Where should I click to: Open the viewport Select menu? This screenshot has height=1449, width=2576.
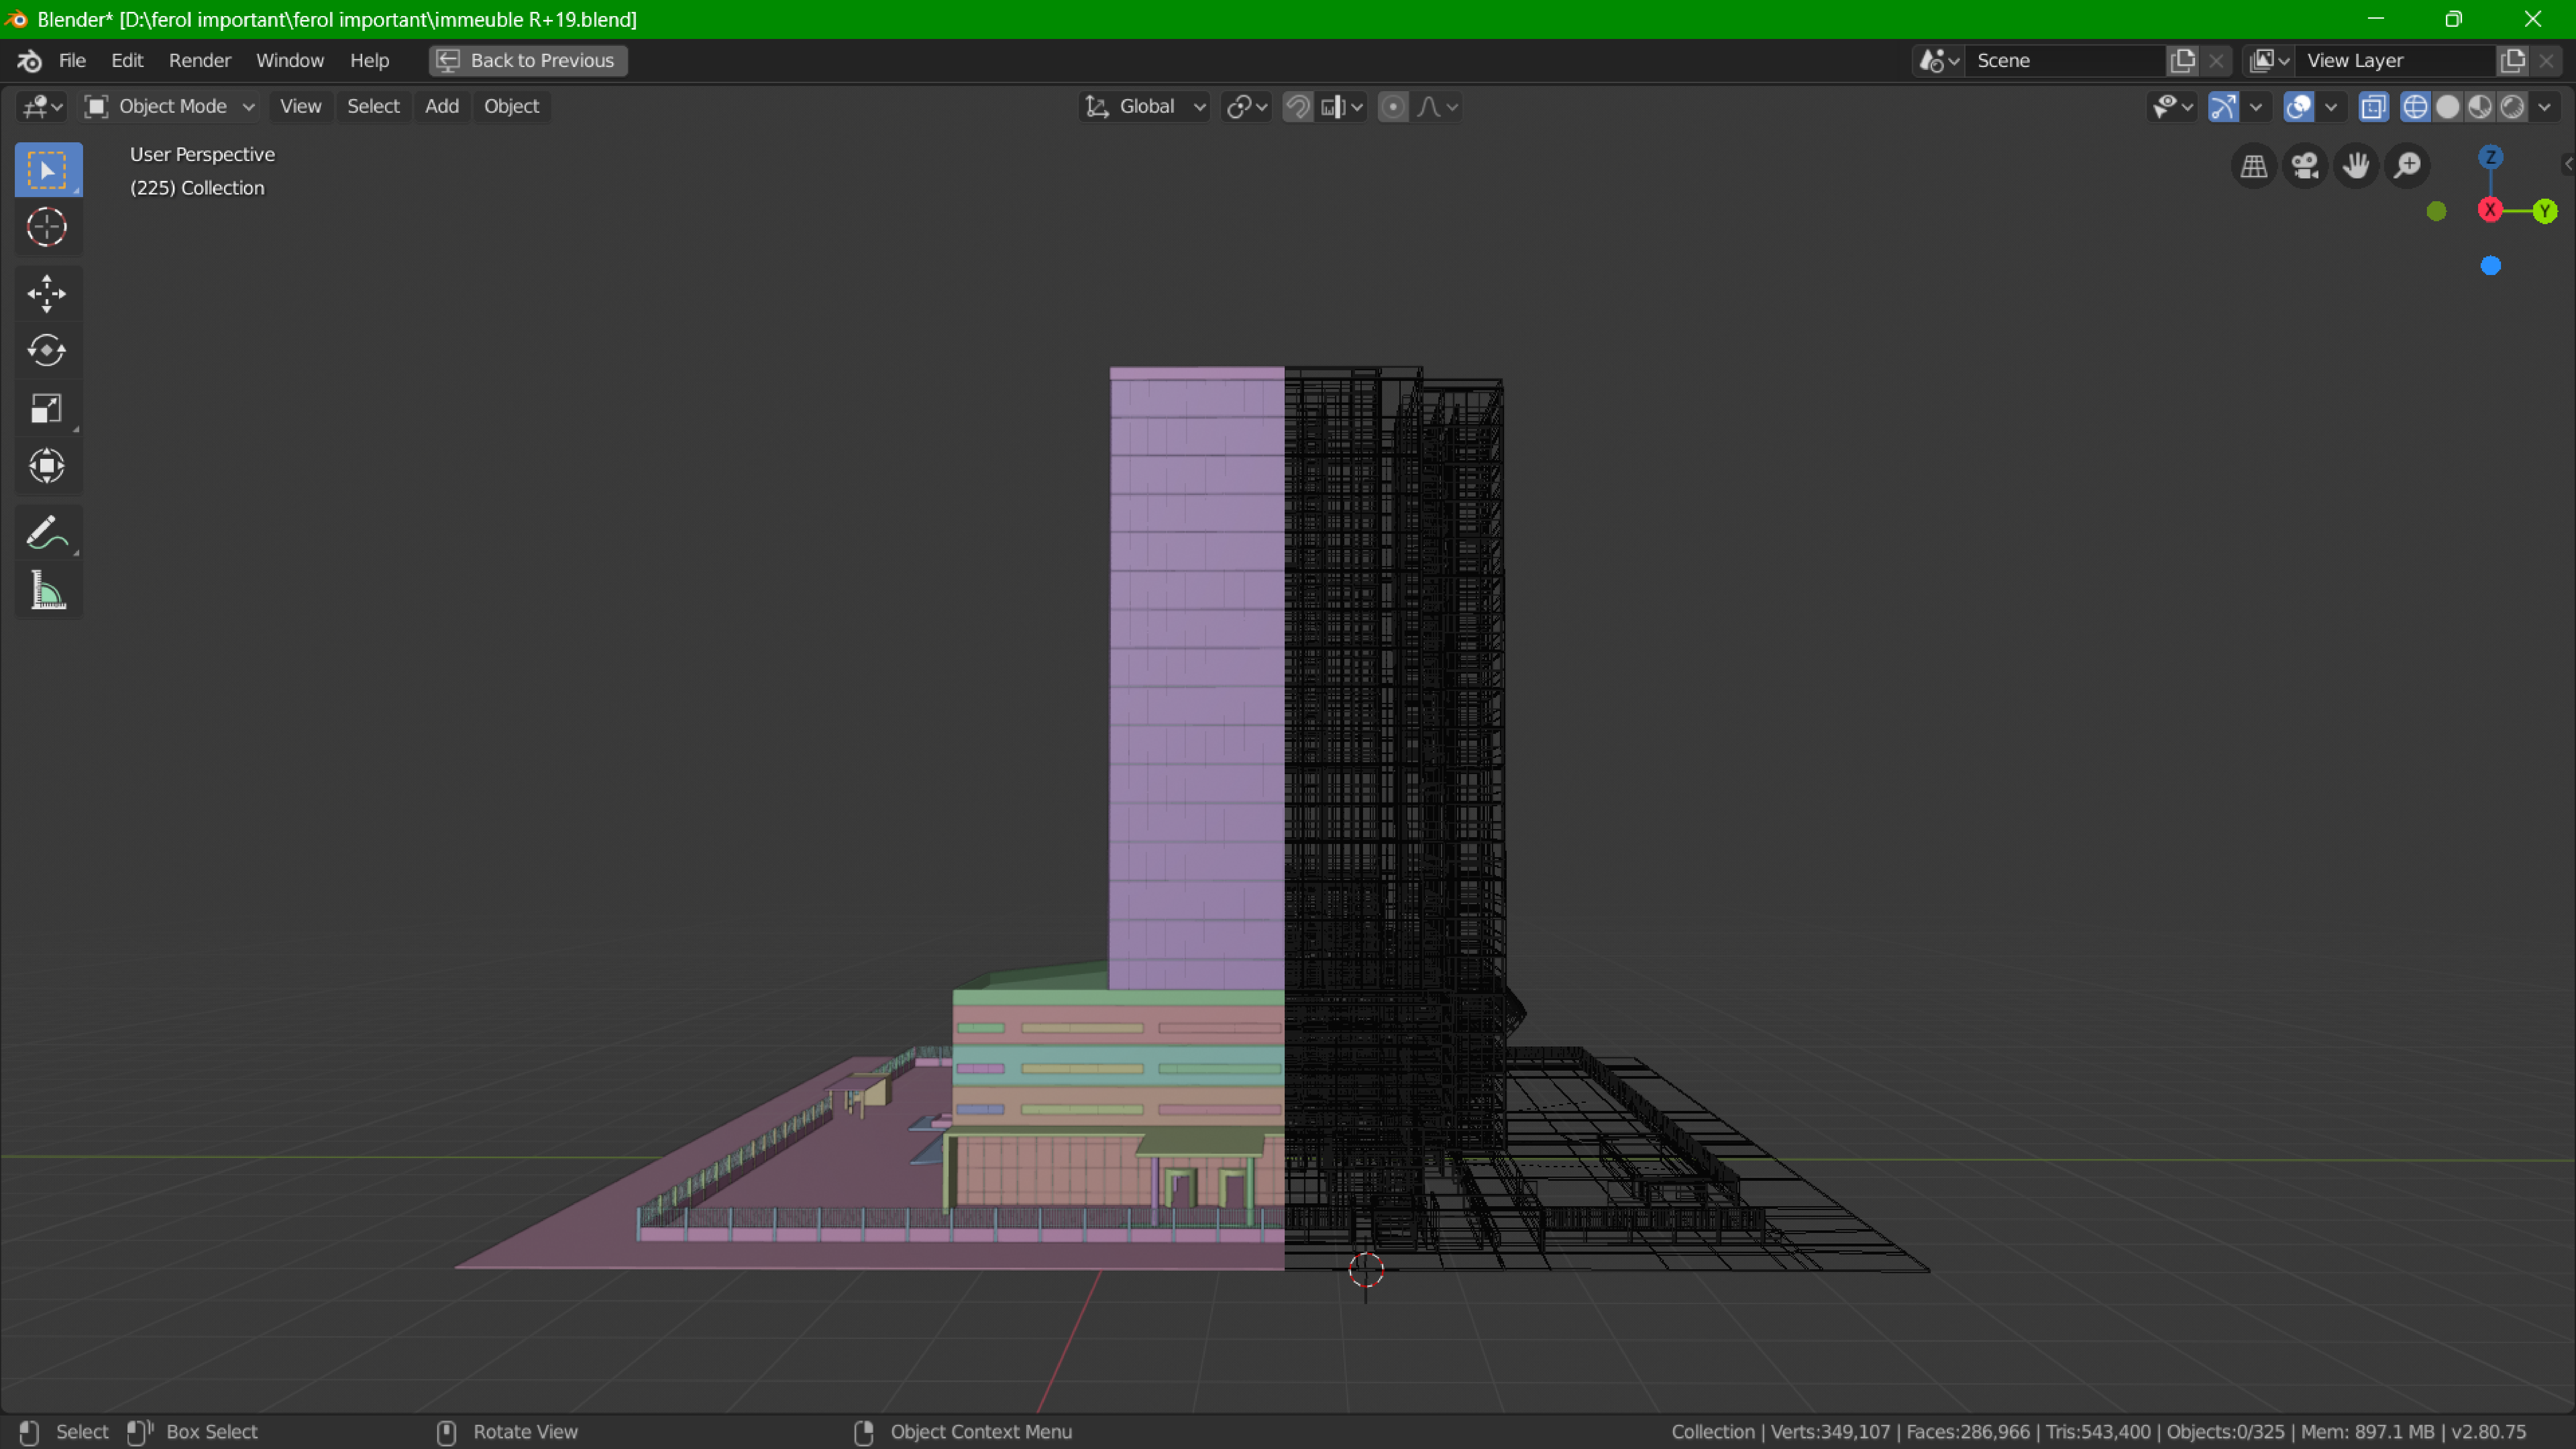(x=373, y=107)
